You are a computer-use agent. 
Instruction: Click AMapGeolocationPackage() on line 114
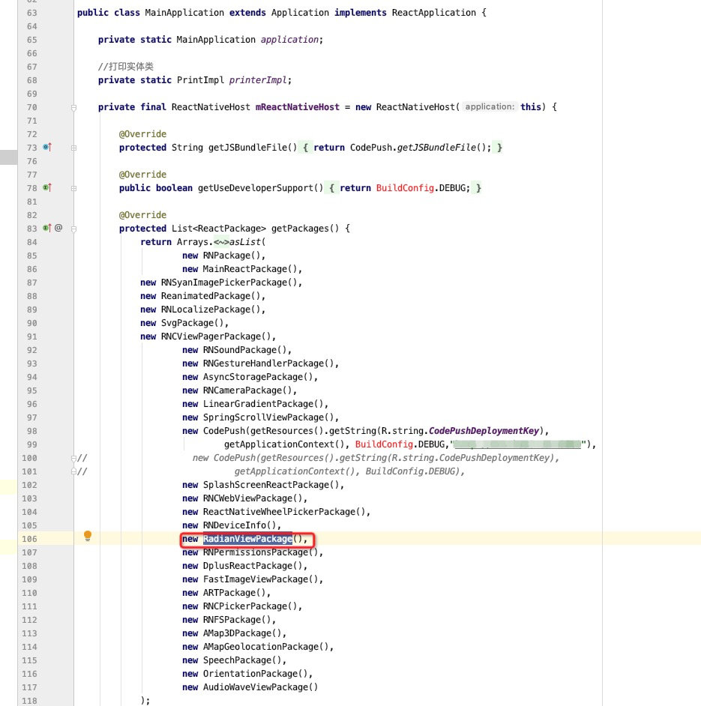(266, 647)
